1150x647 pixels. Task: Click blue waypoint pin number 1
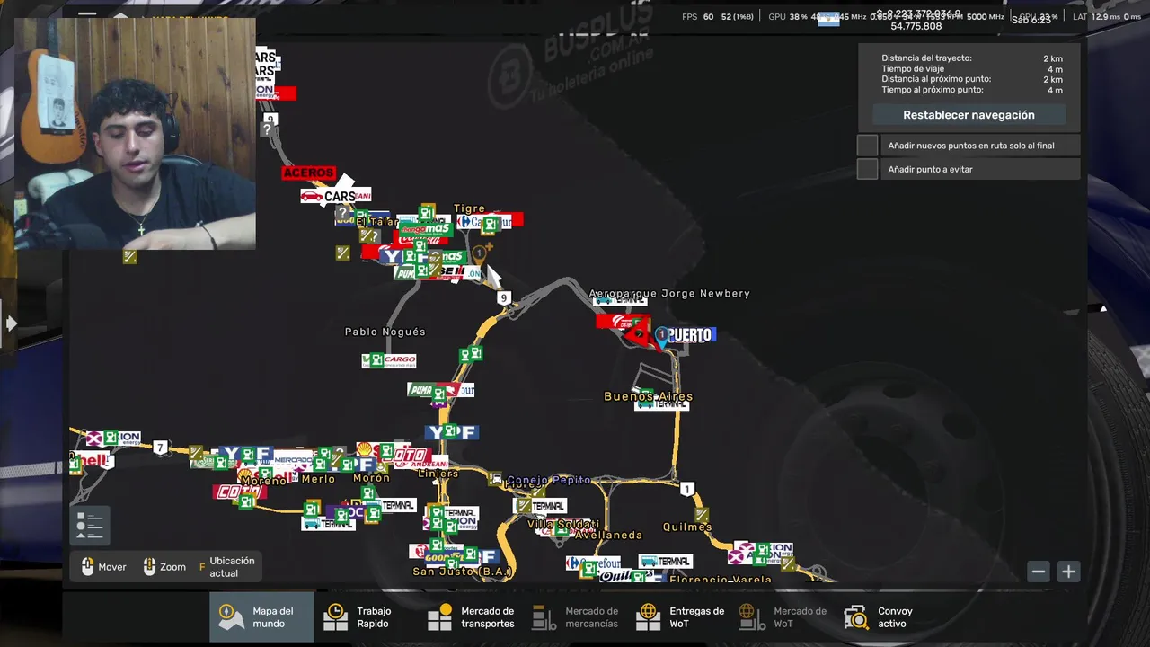(x=662, y=337)
